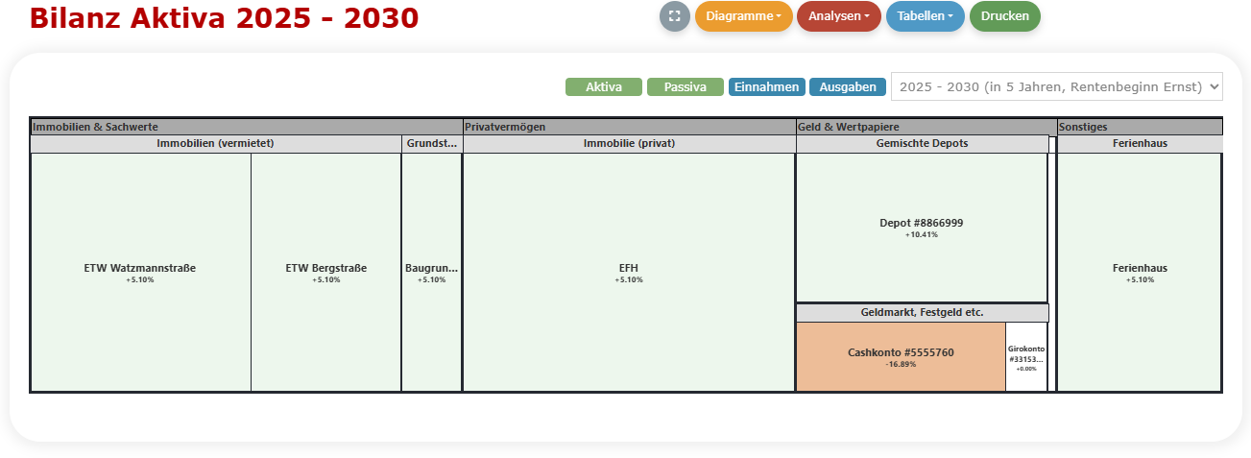This screenshot has width=1251, height=458.
Task: Select the ETW Bergstraße treemap tile
Action: click(x=325, y=273)
